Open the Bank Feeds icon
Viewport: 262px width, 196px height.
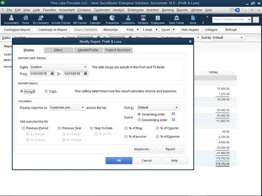[176, 20]
